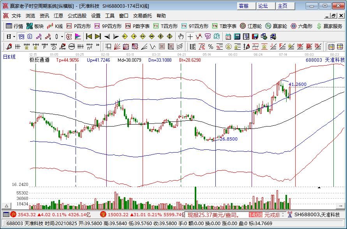Click the save floppy disk icon
This screenshot has width=347, height=229.
(255, 36)
